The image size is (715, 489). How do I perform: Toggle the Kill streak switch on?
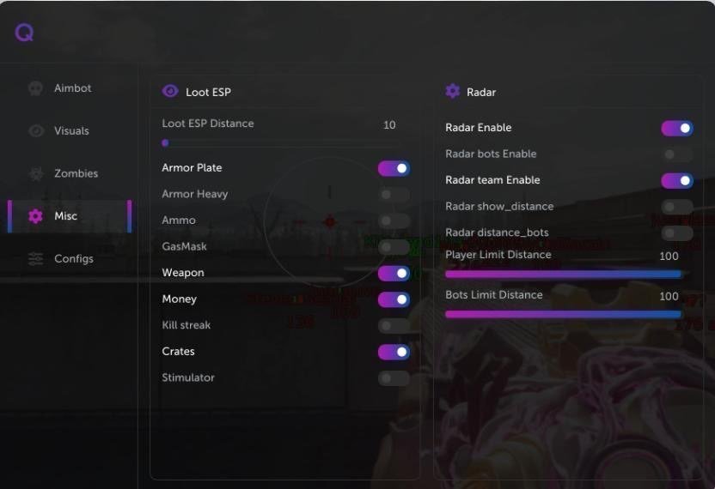[394, 326]
